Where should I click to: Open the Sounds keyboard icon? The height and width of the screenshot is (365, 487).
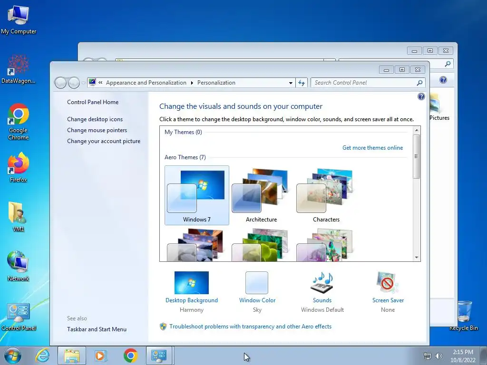pyautogui.click(x=322, y=282)
